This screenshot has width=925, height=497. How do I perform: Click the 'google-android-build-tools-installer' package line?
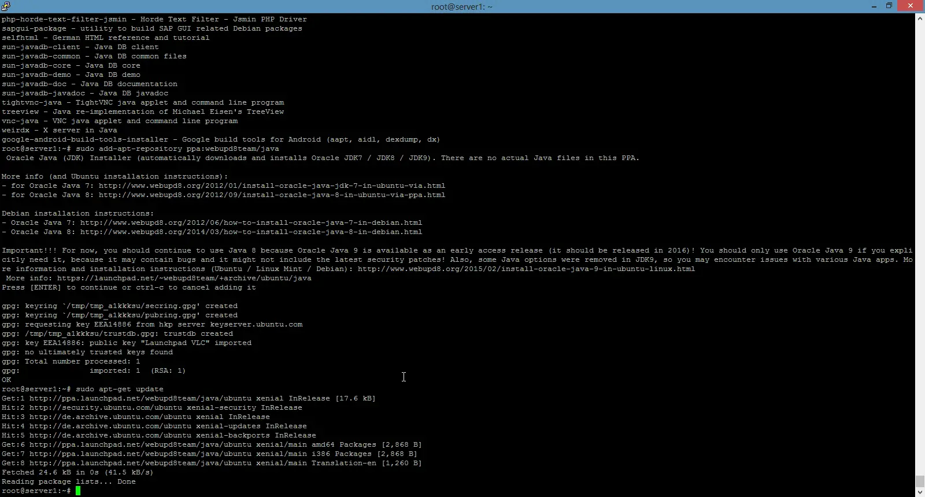pos(221,139)
